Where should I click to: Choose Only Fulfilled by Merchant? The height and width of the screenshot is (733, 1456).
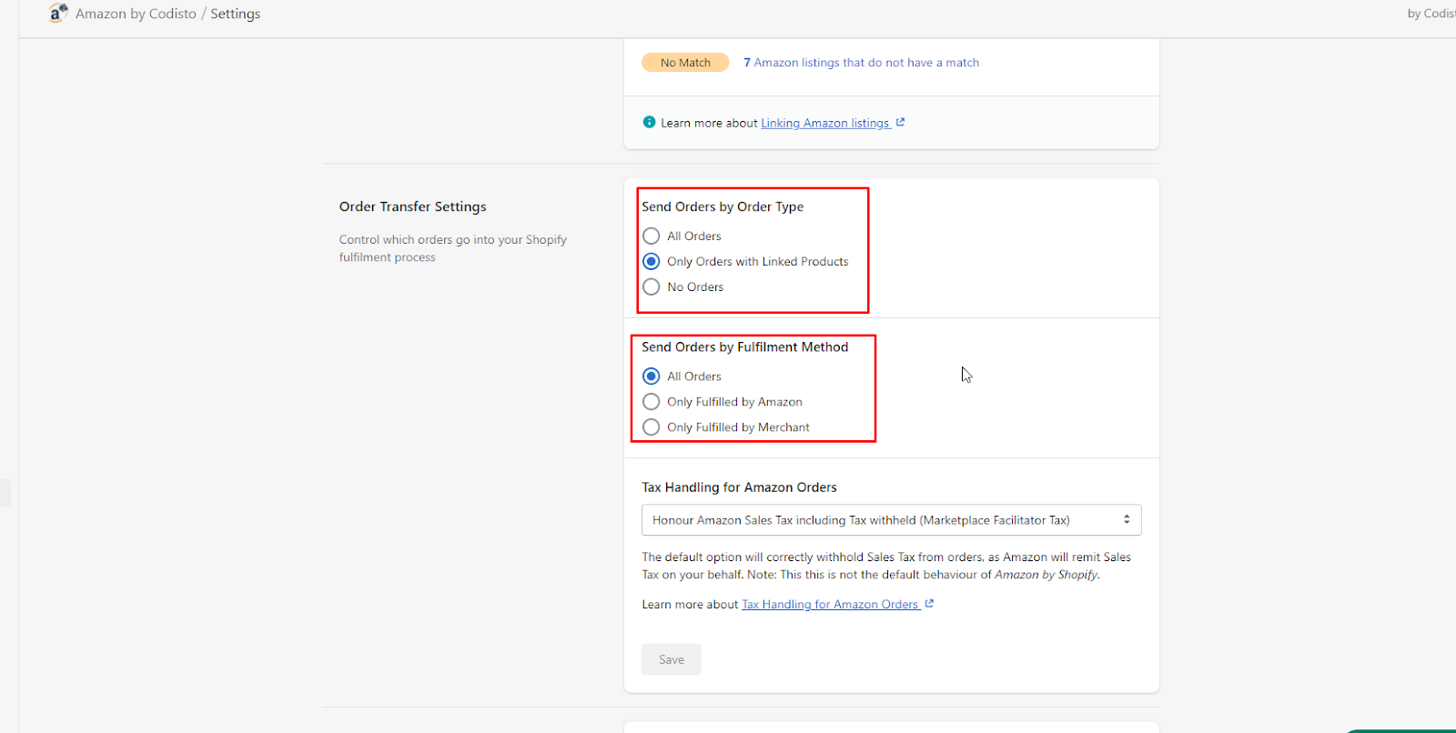click(x=651, y=427)
